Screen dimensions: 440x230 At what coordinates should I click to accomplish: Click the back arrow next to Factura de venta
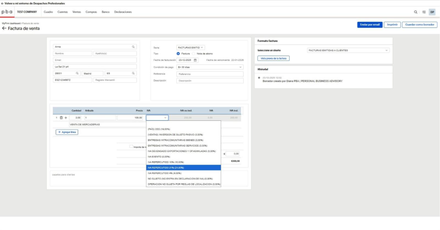(x=4, y=28)
